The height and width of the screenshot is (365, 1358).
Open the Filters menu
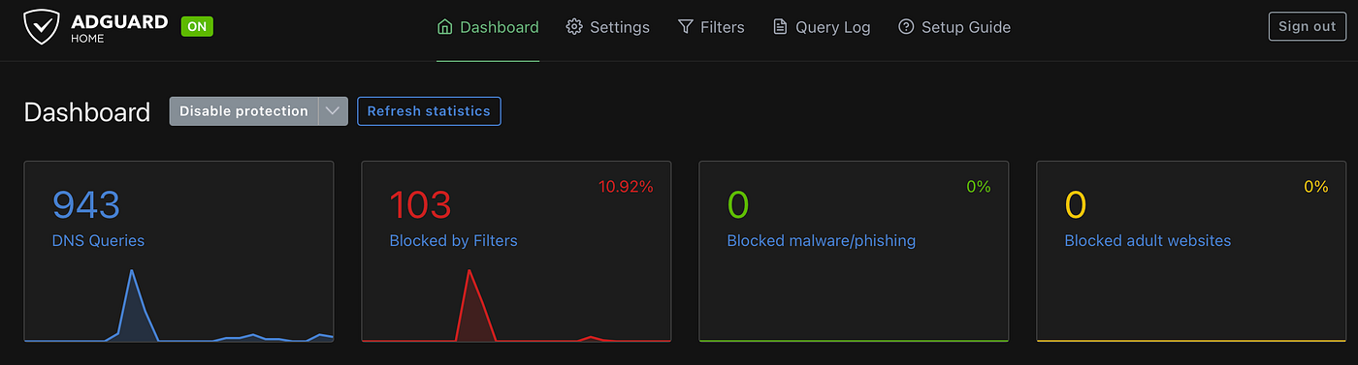coord(711,27)
